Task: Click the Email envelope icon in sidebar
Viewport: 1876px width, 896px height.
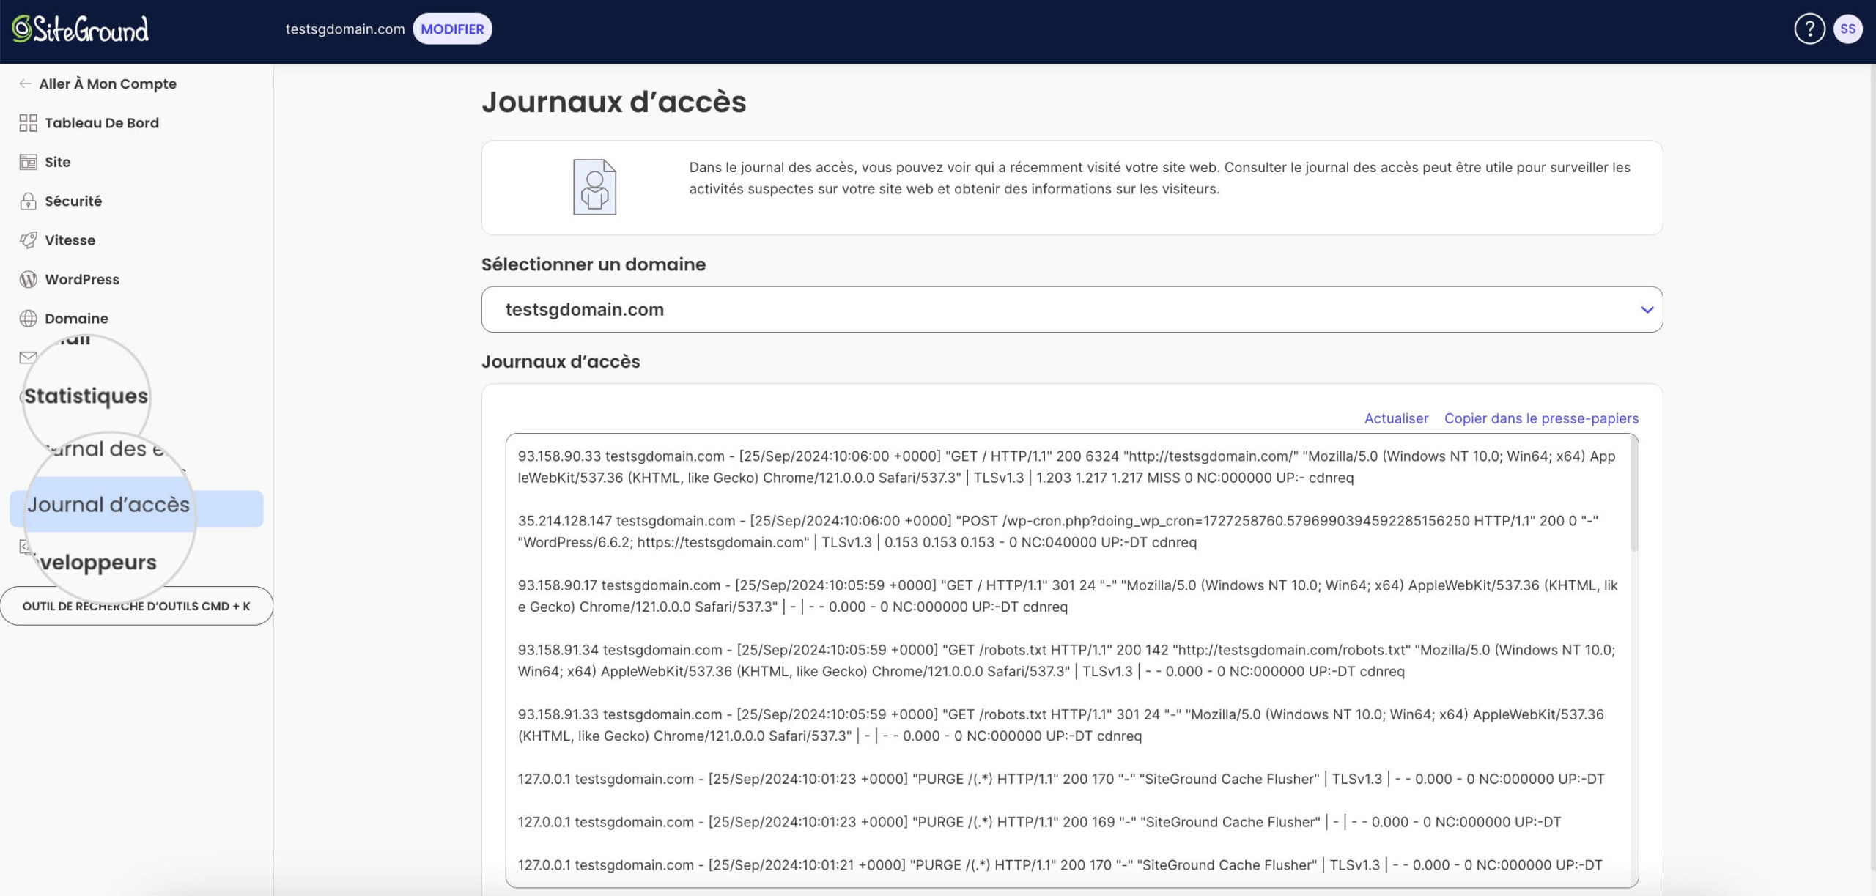Action: pos(28,358)
